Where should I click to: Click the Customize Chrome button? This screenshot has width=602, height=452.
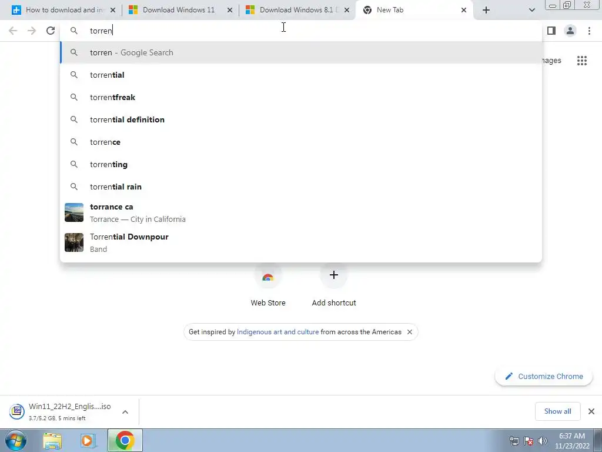click(544, 376)
